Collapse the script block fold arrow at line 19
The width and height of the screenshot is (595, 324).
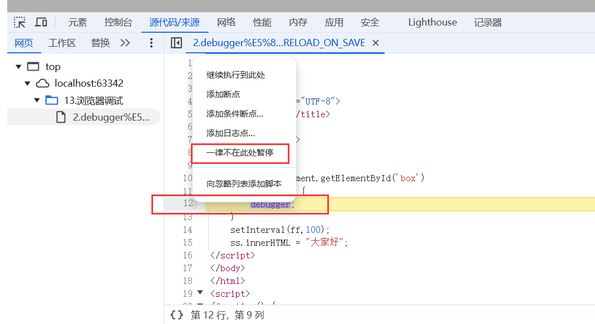[200, 293]
